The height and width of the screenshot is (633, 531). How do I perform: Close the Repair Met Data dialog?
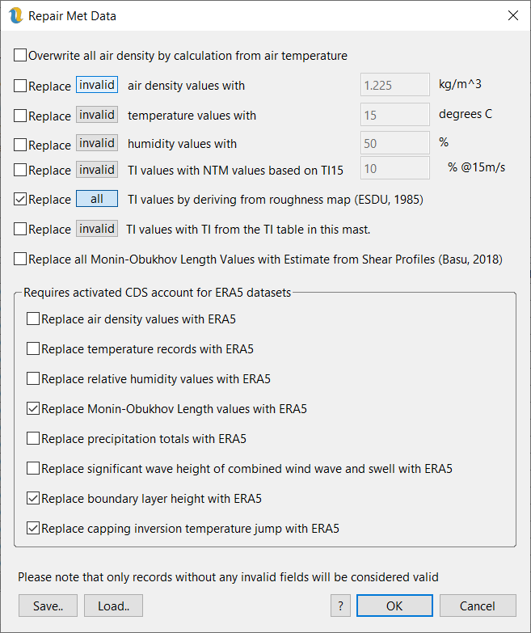[512, 15]
